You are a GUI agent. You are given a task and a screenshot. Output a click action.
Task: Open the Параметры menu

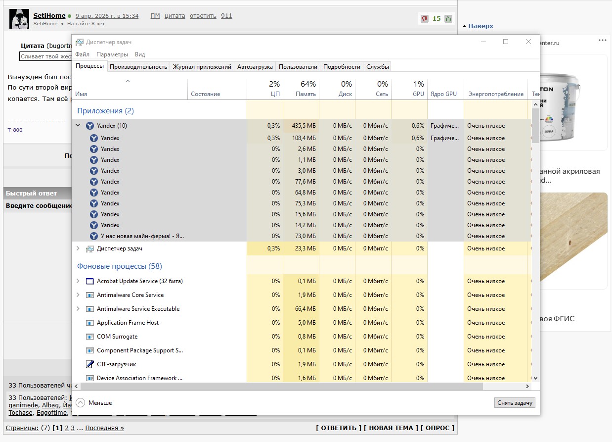pyautogui.click(x=112, y=54)
